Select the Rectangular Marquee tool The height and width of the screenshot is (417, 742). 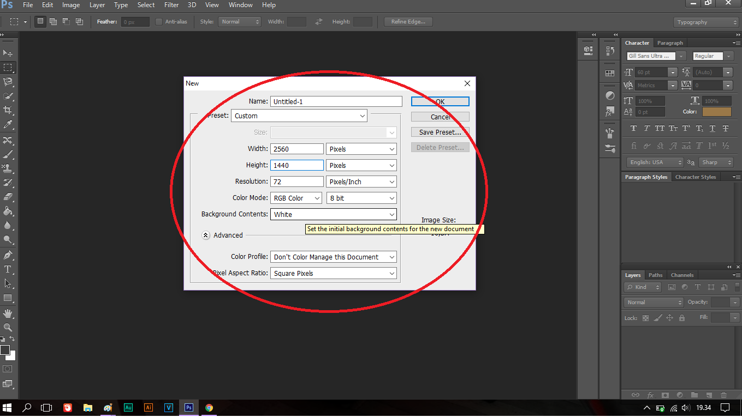tap(8, 68)
